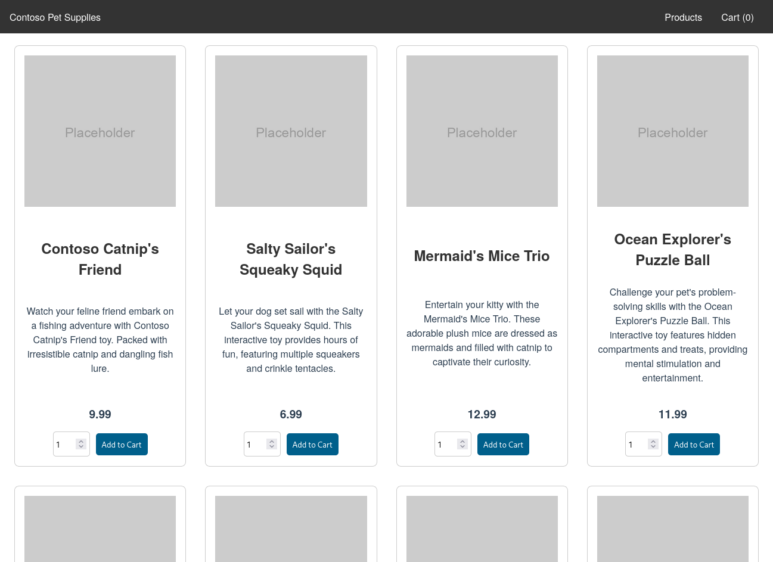Add Mermaid's Mice Trio to the cart

[503, 444]
